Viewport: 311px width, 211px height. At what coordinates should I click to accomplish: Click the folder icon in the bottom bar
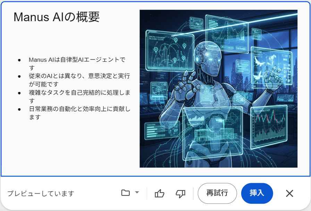point(126,193)
